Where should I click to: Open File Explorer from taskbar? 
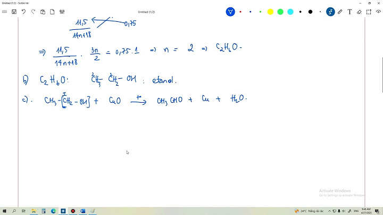coord(34,211)
